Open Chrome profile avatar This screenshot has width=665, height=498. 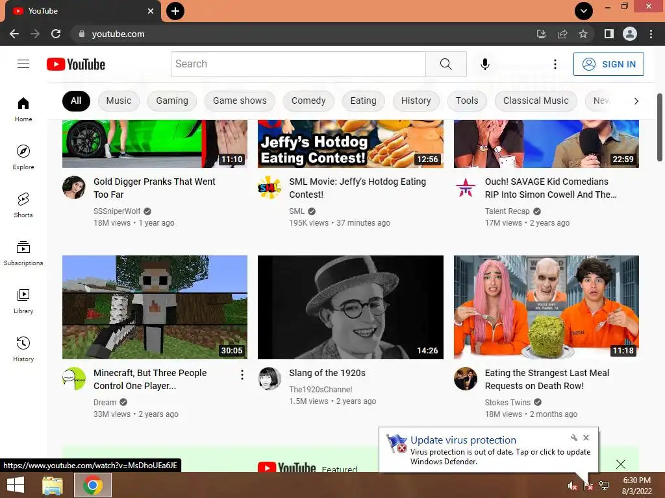[x=630, y=34]
